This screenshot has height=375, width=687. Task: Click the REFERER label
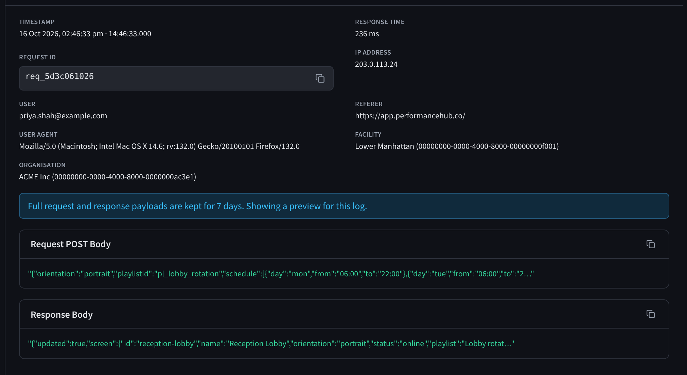click(369, 104)
